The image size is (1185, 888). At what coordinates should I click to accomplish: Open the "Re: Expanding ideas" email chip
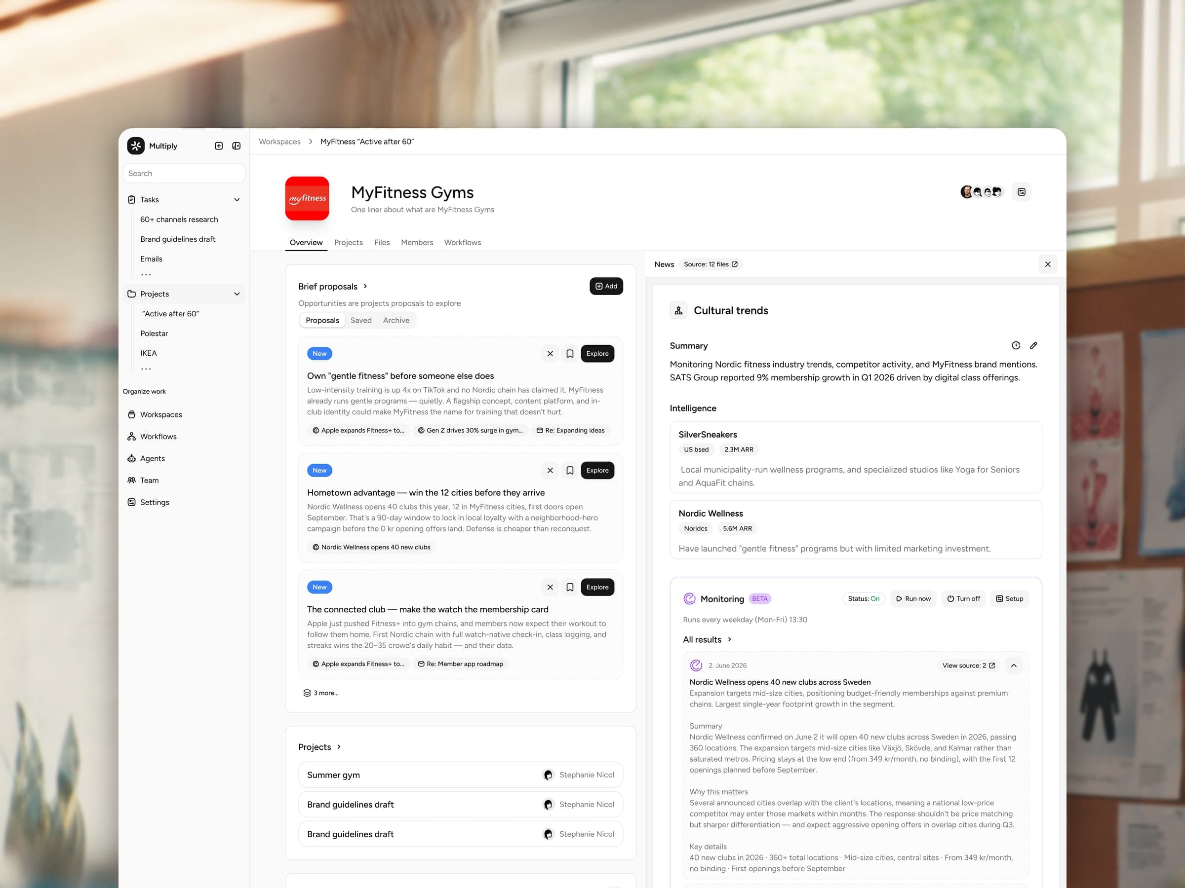coord(571,430)
